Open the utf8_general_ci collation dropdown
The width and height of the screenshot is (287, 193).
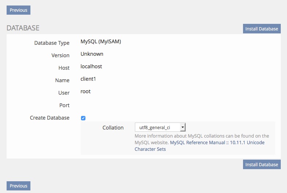(160, 127)
